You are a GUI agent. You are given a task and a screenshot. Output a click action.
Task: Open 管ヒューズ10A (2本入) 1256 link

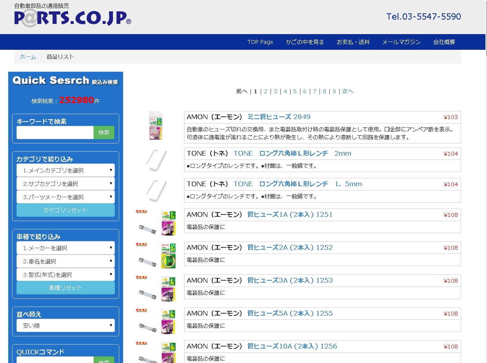point(292,346)
